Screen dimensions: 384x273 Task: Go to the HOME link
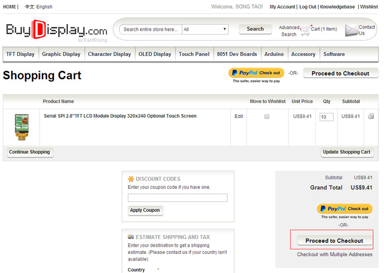(9, 7)
